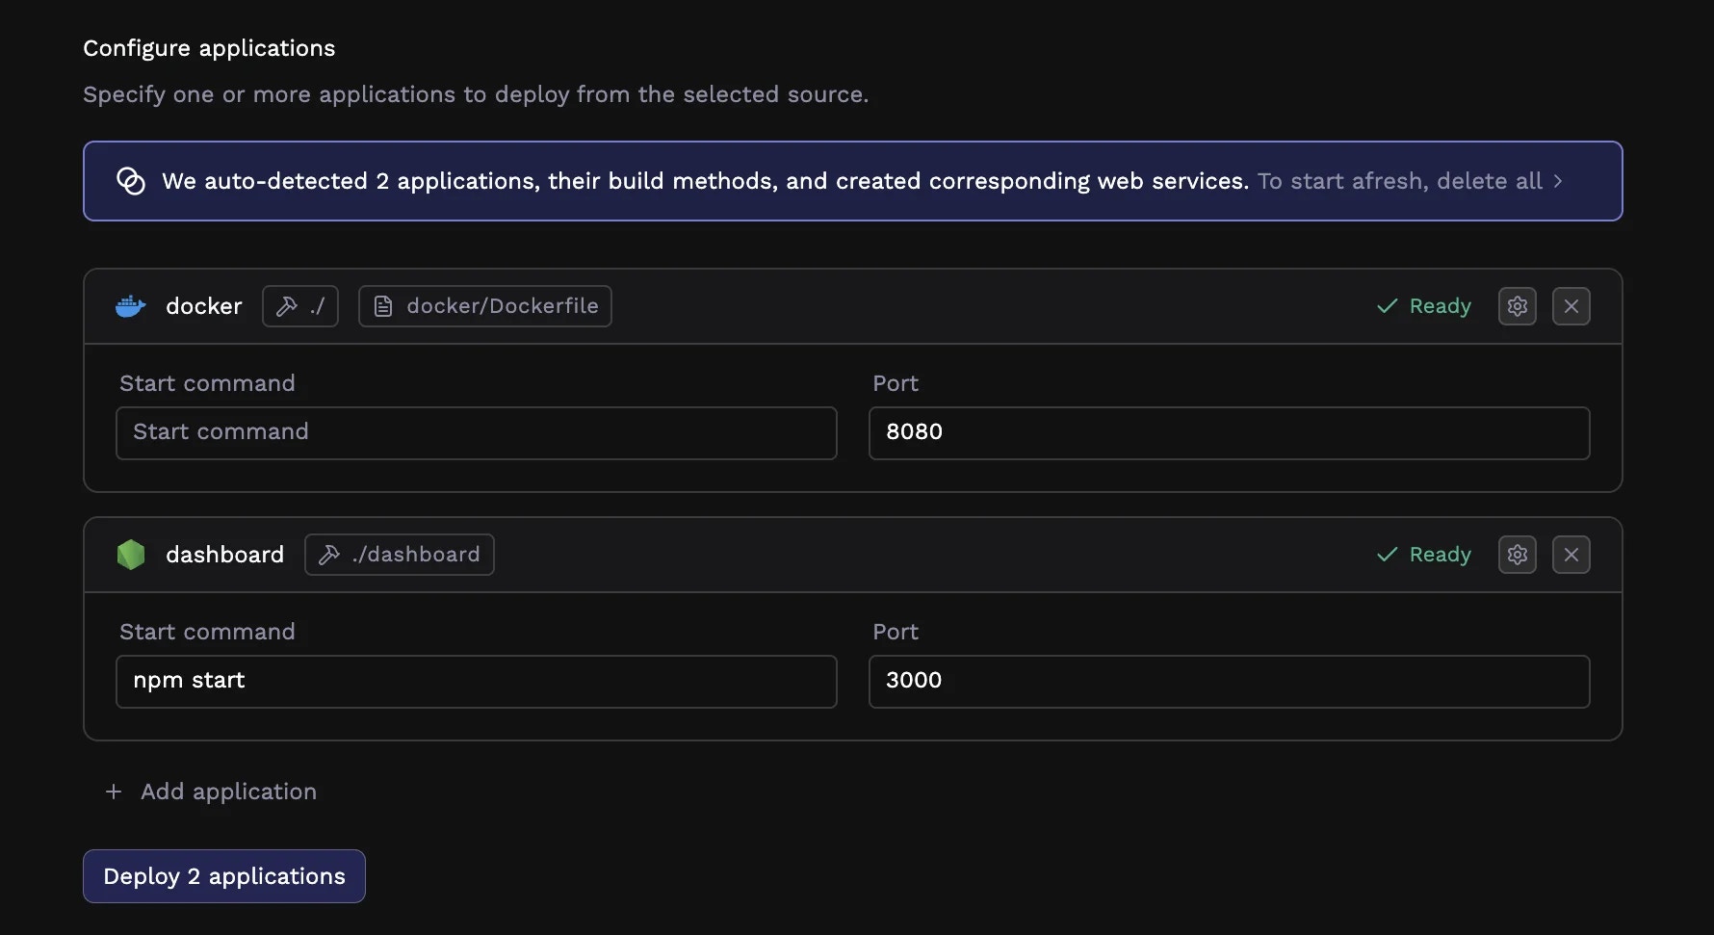Select the npm start command field
This screenshot has width=1714, height=935.
click(x=476, y=681)
